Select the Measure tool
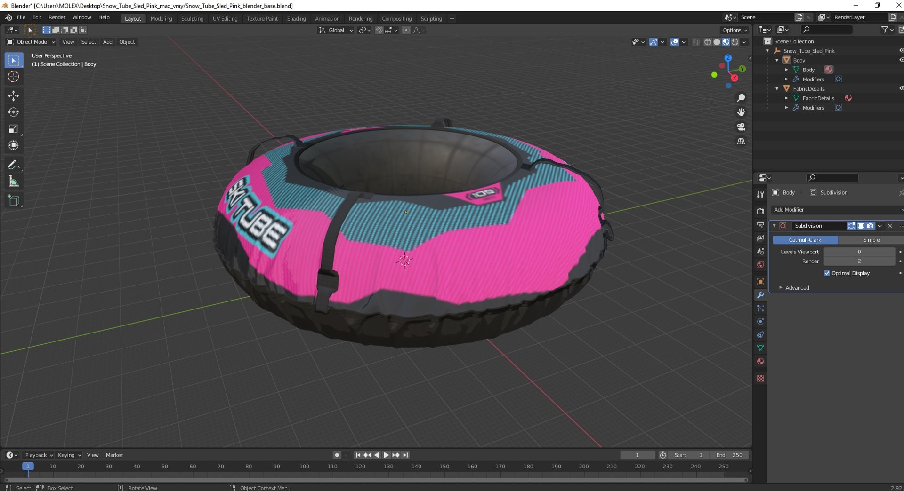Image resolution: width=904 pixels, height=491 pixels. click(x=14, y=182)
